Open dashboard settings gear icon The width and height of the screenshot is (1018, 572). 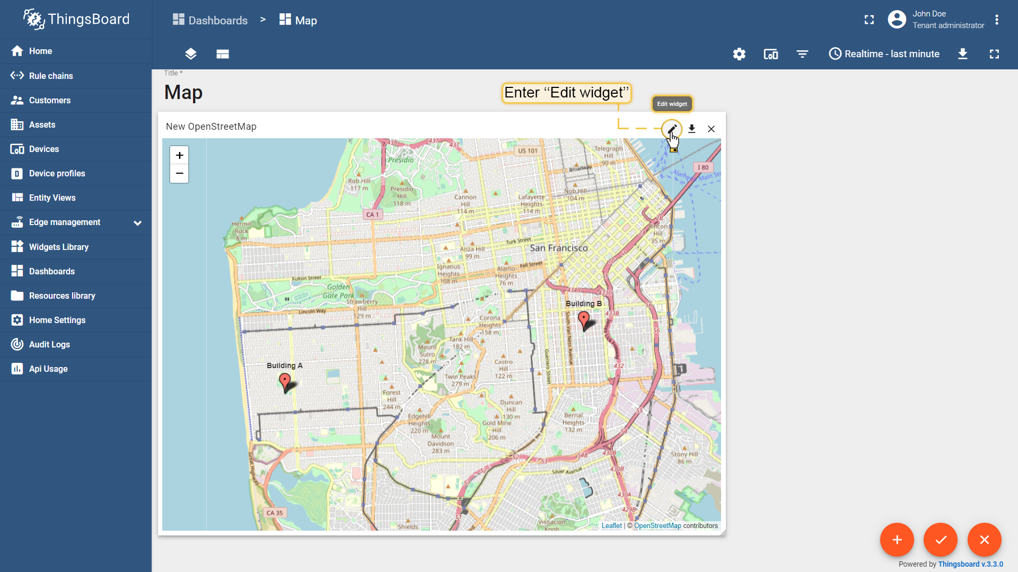click(739, 54)
